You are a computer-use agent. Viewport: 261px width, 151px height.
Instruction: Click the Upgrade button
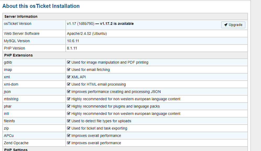233,25
